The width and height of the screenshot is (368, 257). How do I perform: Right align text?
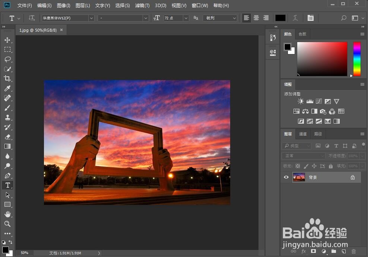click(266, 18)
